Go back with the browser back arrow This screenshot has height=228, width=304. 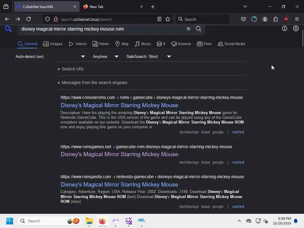[x=7, y=19]
